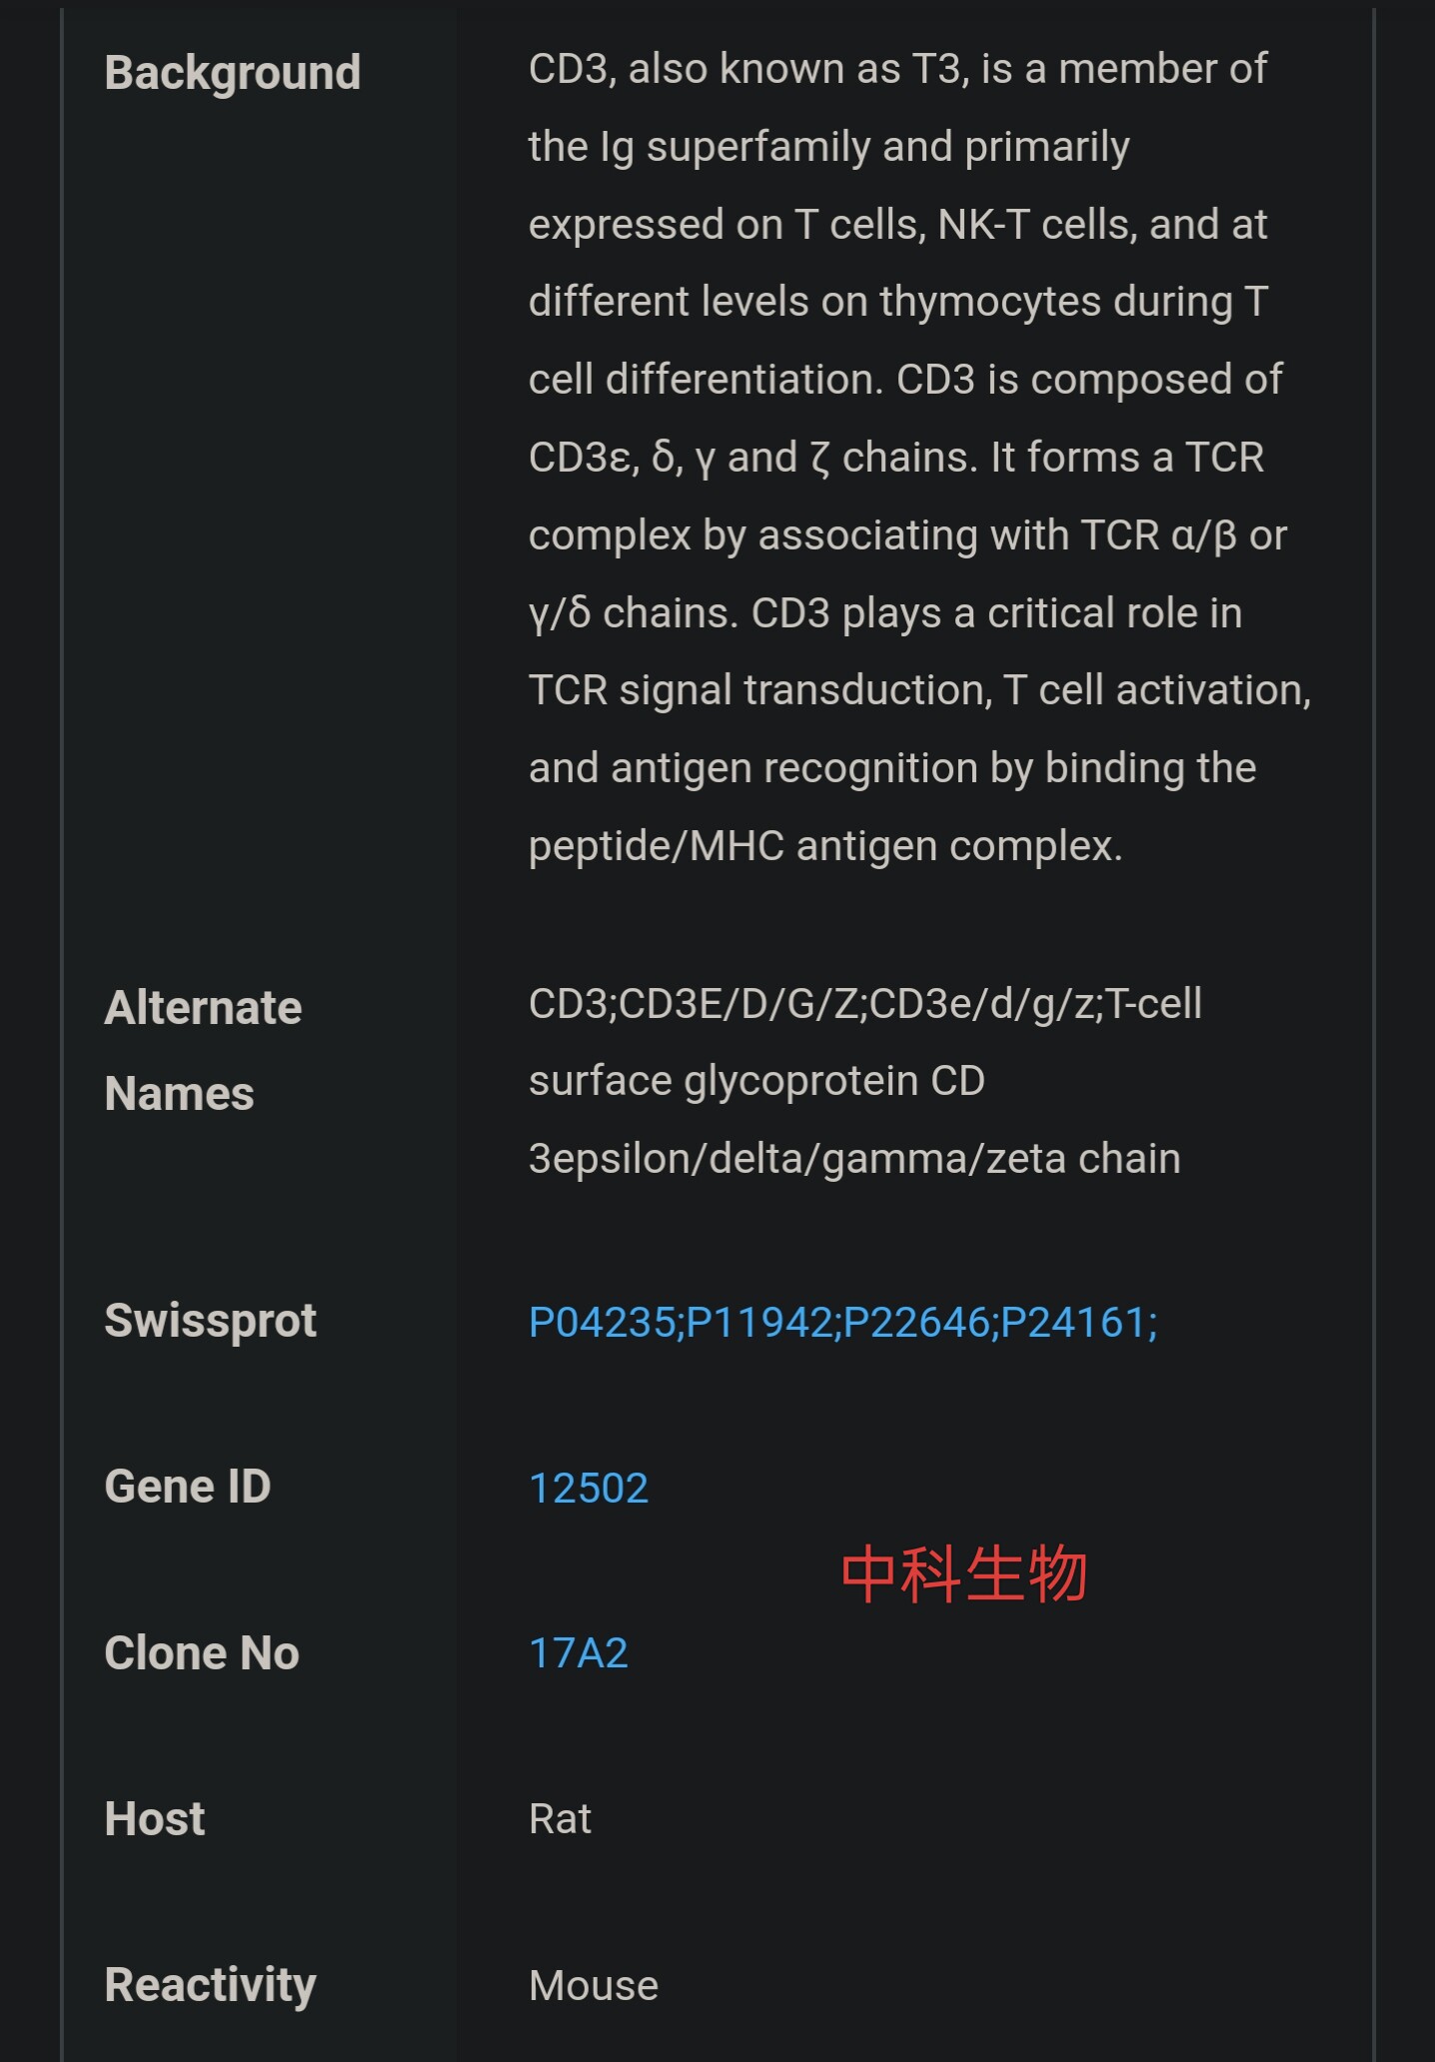The height and width of the screenshot is (2062, 1435).
Task: Click the red 中科生物 watermark text
Action: (x=964, y=1575)
